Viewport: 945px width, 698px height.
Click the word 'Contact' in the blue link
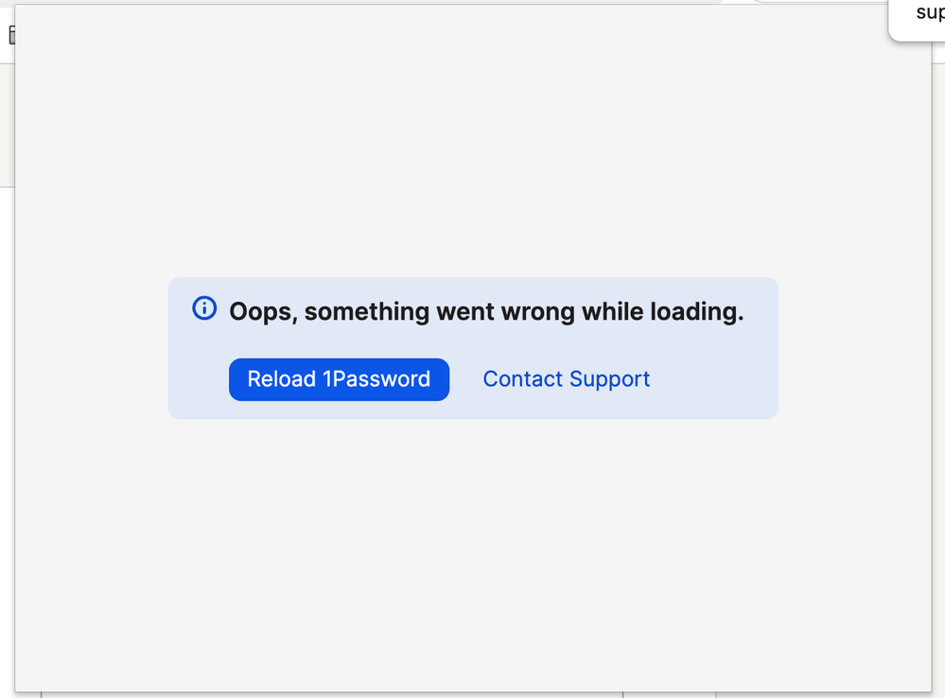(522, 379)
